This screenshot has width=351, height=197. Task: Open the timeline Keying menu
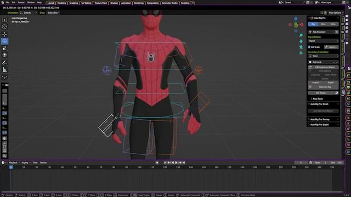pyautogui.click(x=26, y=163)
